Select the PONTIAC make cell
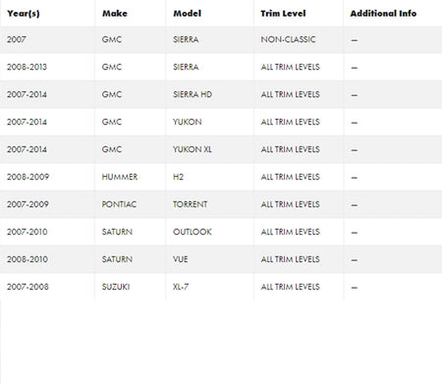Viewport: 442px width, 384px height. click(119, 204)
